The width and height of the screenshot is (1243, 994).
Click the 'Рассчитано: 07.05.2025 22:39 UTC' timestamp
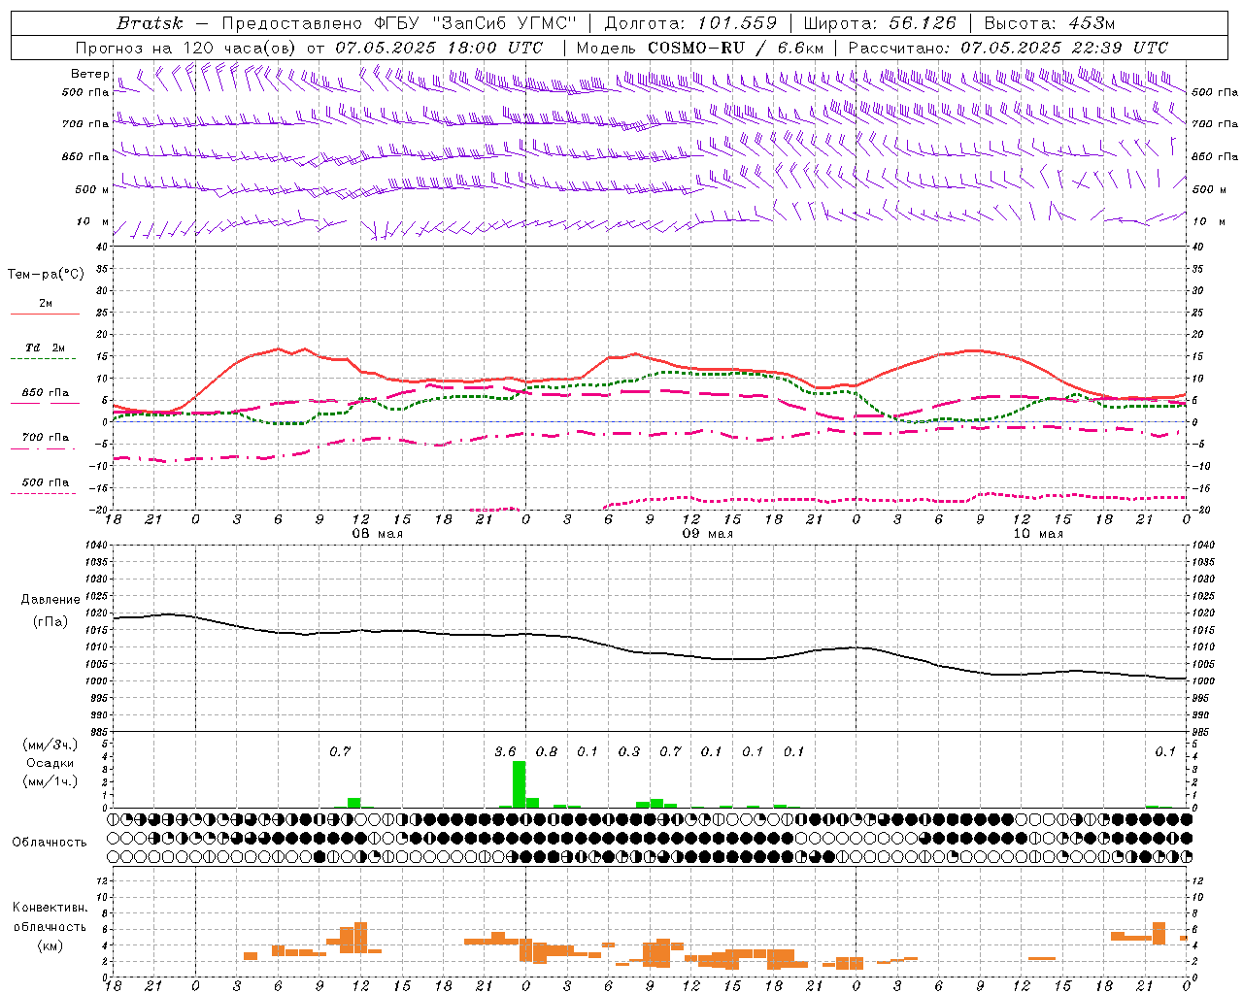(1008, 48)
